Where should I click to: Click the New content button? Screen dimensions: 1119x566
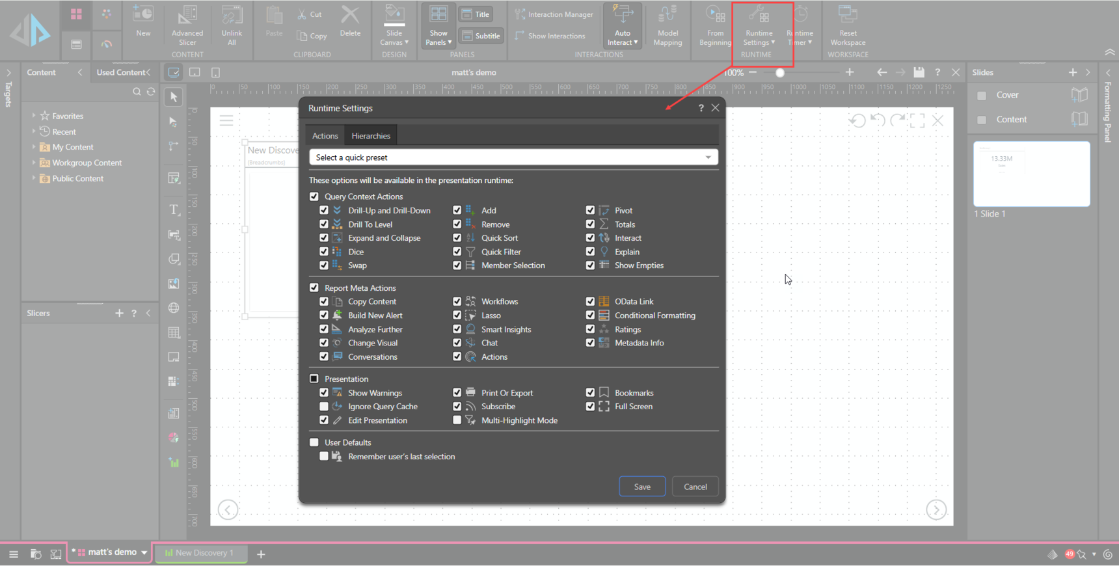143,21
